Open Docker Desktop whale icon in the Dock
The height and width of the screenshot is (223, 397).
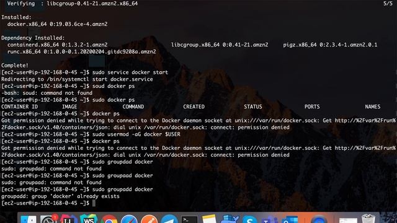230,219
